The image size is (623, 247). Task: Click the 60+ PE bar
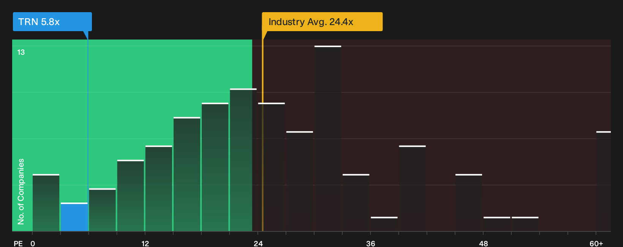coord(604,181)
